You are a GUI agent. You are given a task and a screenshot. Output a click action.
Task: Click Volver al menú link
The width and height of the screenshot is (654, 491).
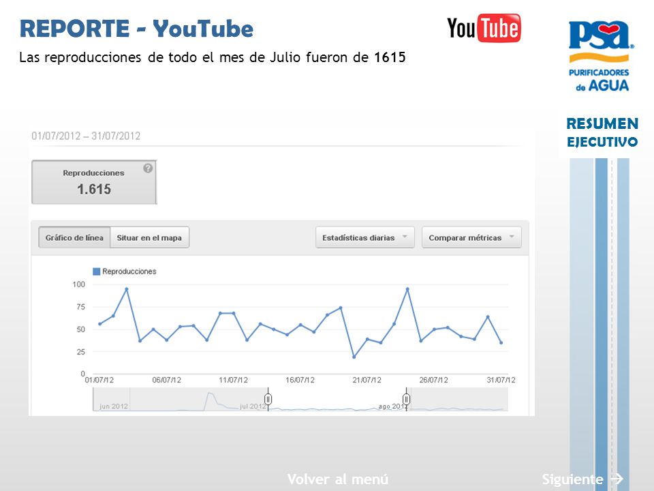[338, 479]
